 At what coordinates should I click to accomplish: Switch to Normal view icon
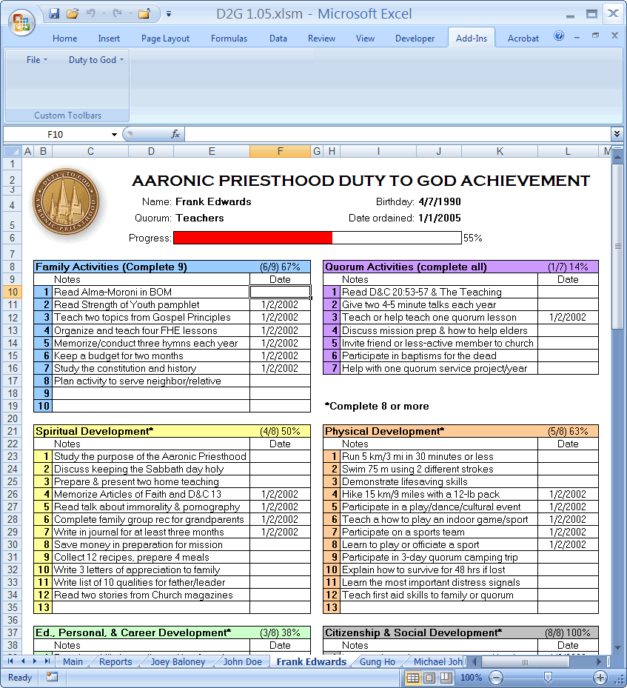coord(412,678)
